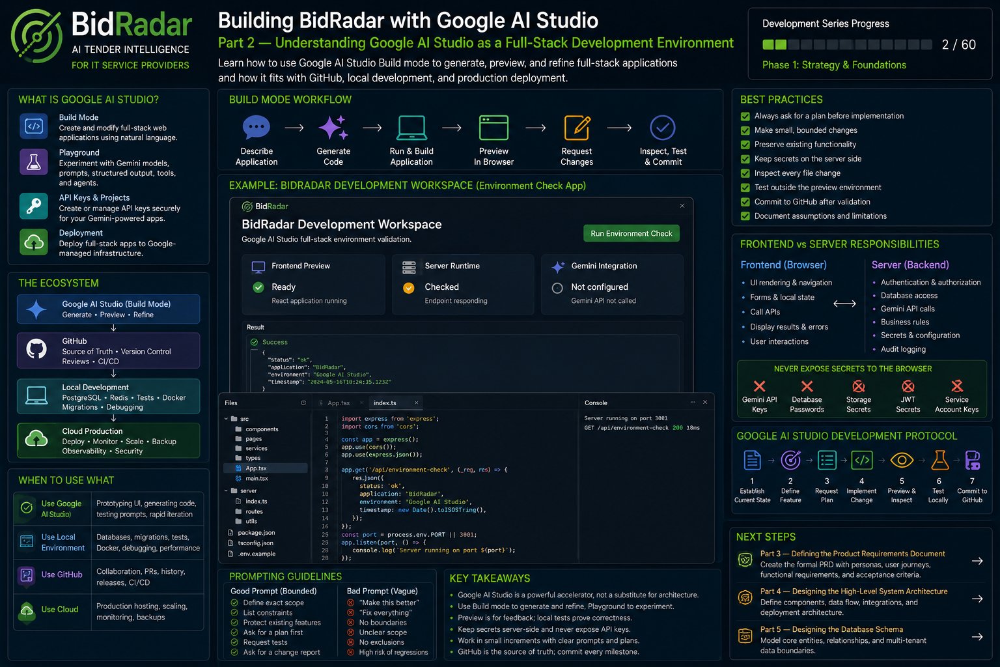1000x667 pixels.
Task: Toggle 'Document assumptions and limitations' checkbox
Action: point(745,216)
